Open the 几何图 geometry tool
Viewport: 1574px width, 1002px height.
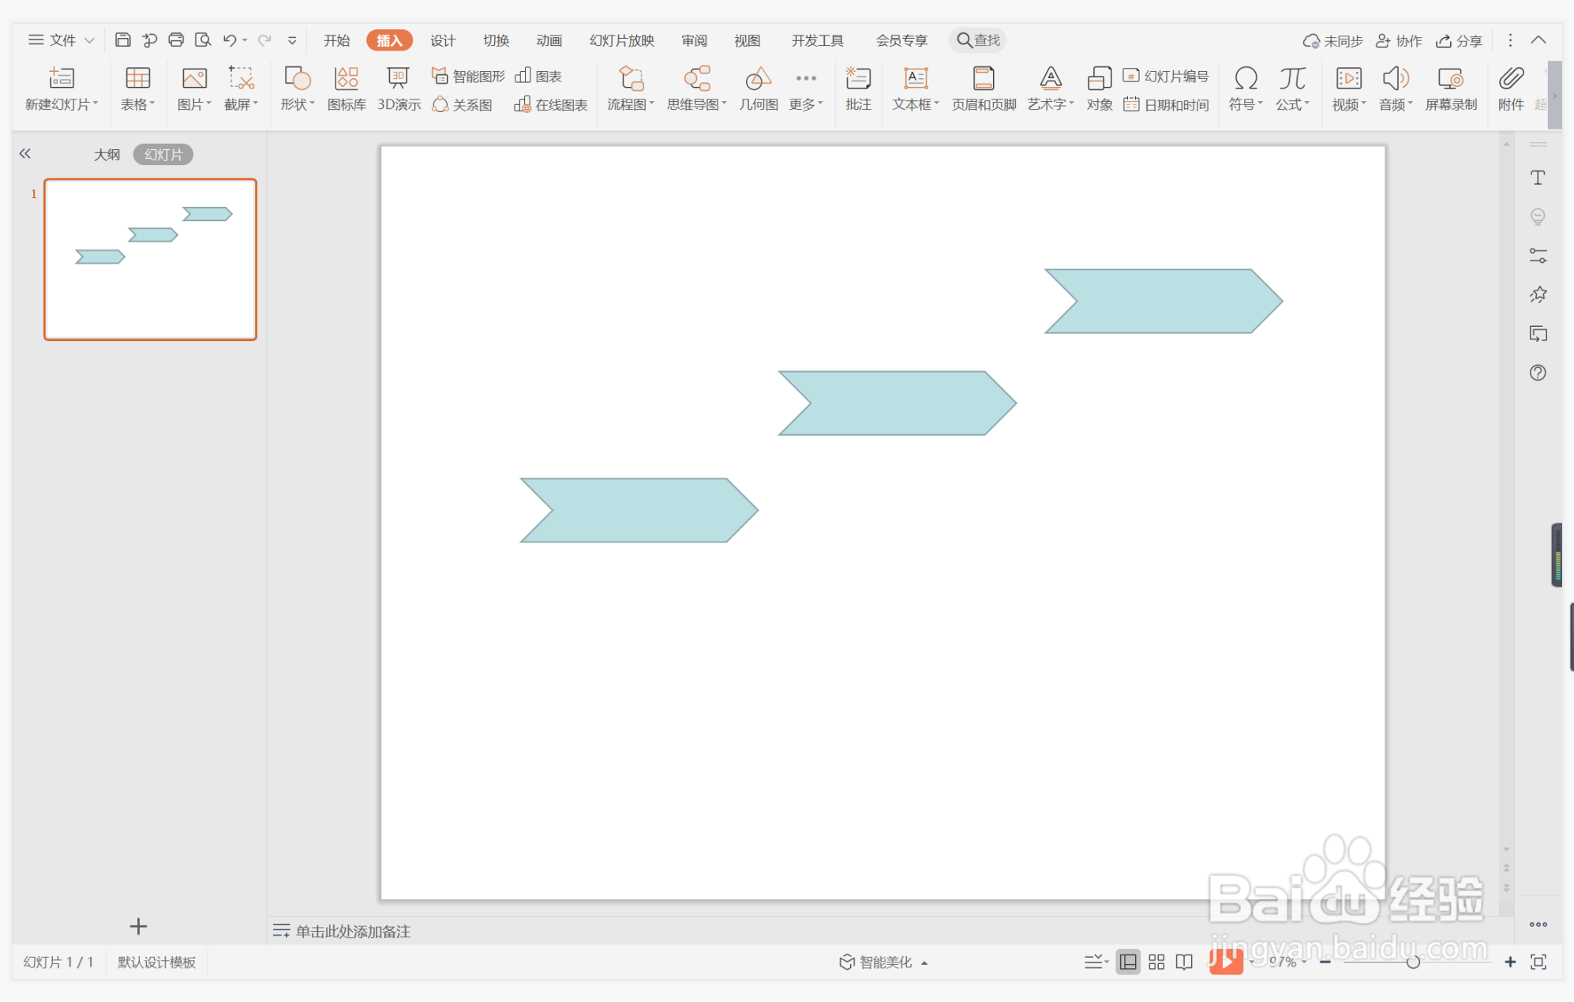[x=759, y=88]
